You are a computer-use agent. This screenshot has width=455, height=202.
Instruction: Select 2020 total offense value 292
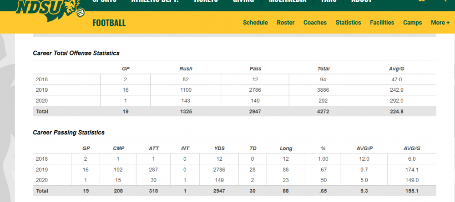(x=323, y=101)
